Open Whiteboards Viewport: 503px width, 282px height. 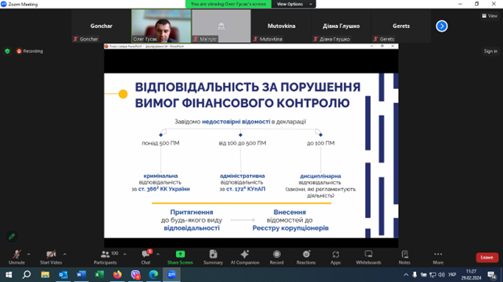[x=368, y=257]
